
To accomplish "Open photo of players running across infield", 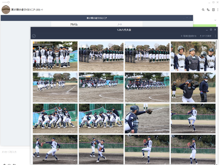I will (55, 88).
